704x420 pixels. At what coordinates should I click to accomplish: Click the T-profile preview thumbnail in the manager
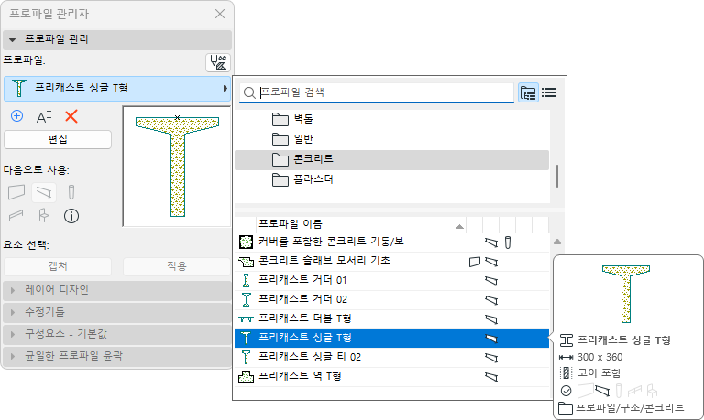(x=177, y=167)
